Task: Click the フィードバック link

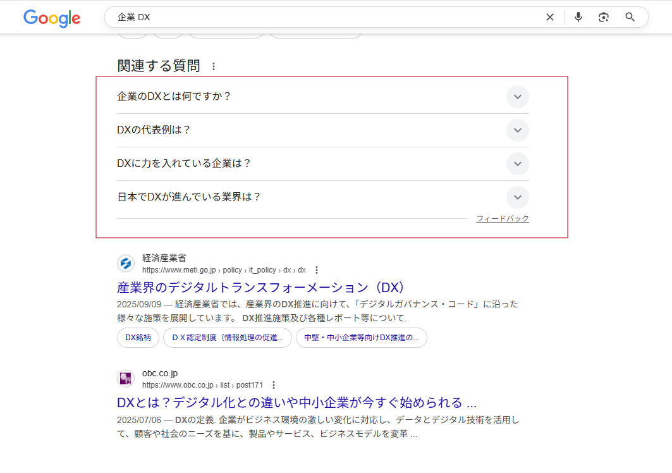Action: click(502, 219)
